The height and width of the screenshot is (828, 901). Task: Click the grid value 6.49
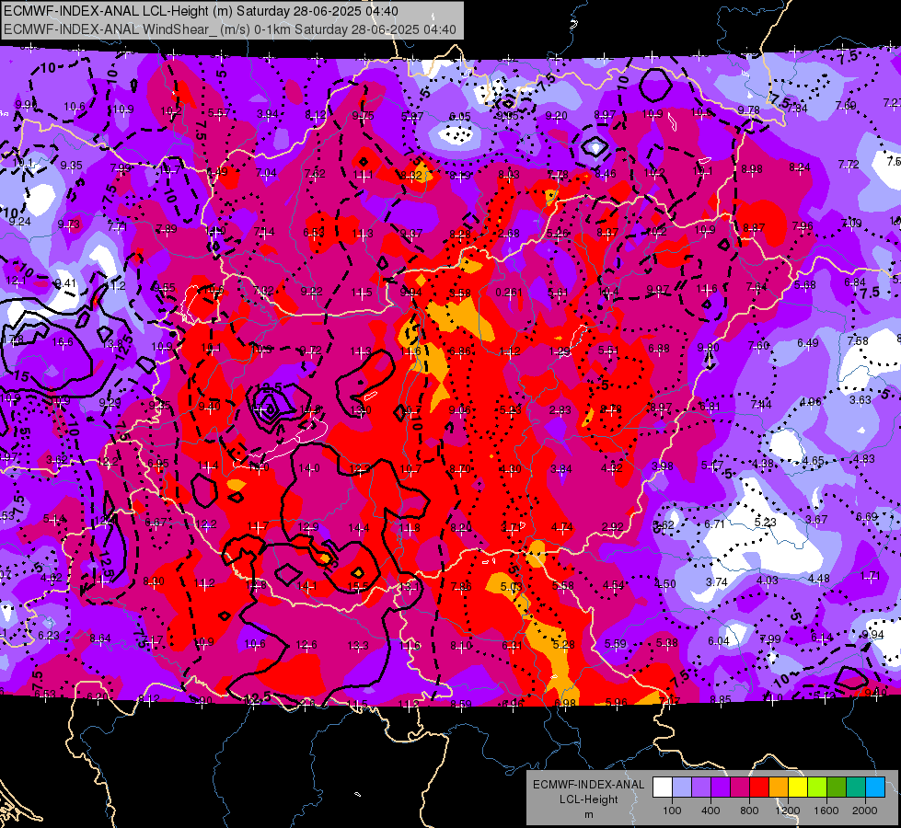click(x=807, y=343)
